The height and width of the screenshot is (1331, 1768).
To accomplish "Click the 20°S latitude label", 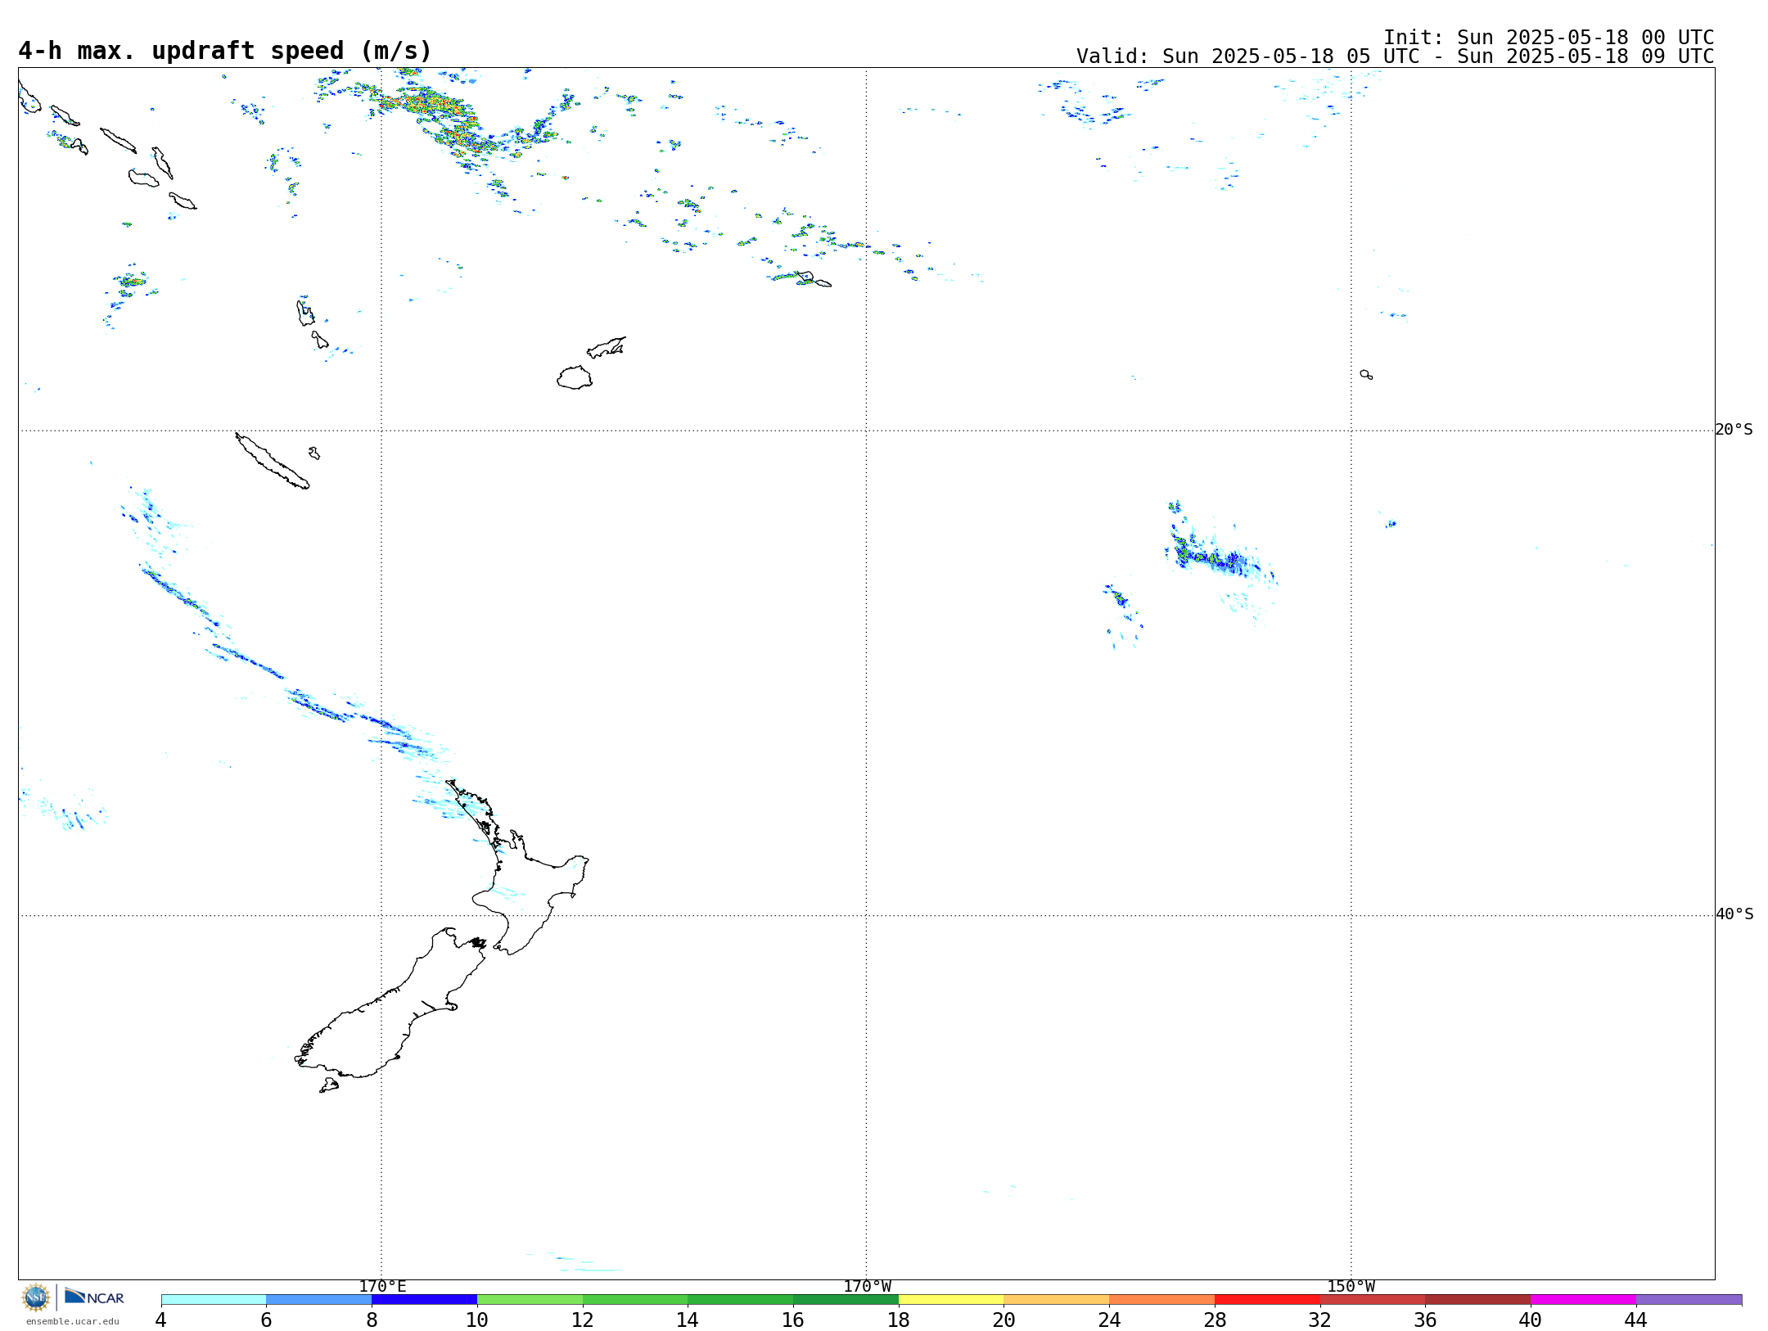I will coord(1734,430).
